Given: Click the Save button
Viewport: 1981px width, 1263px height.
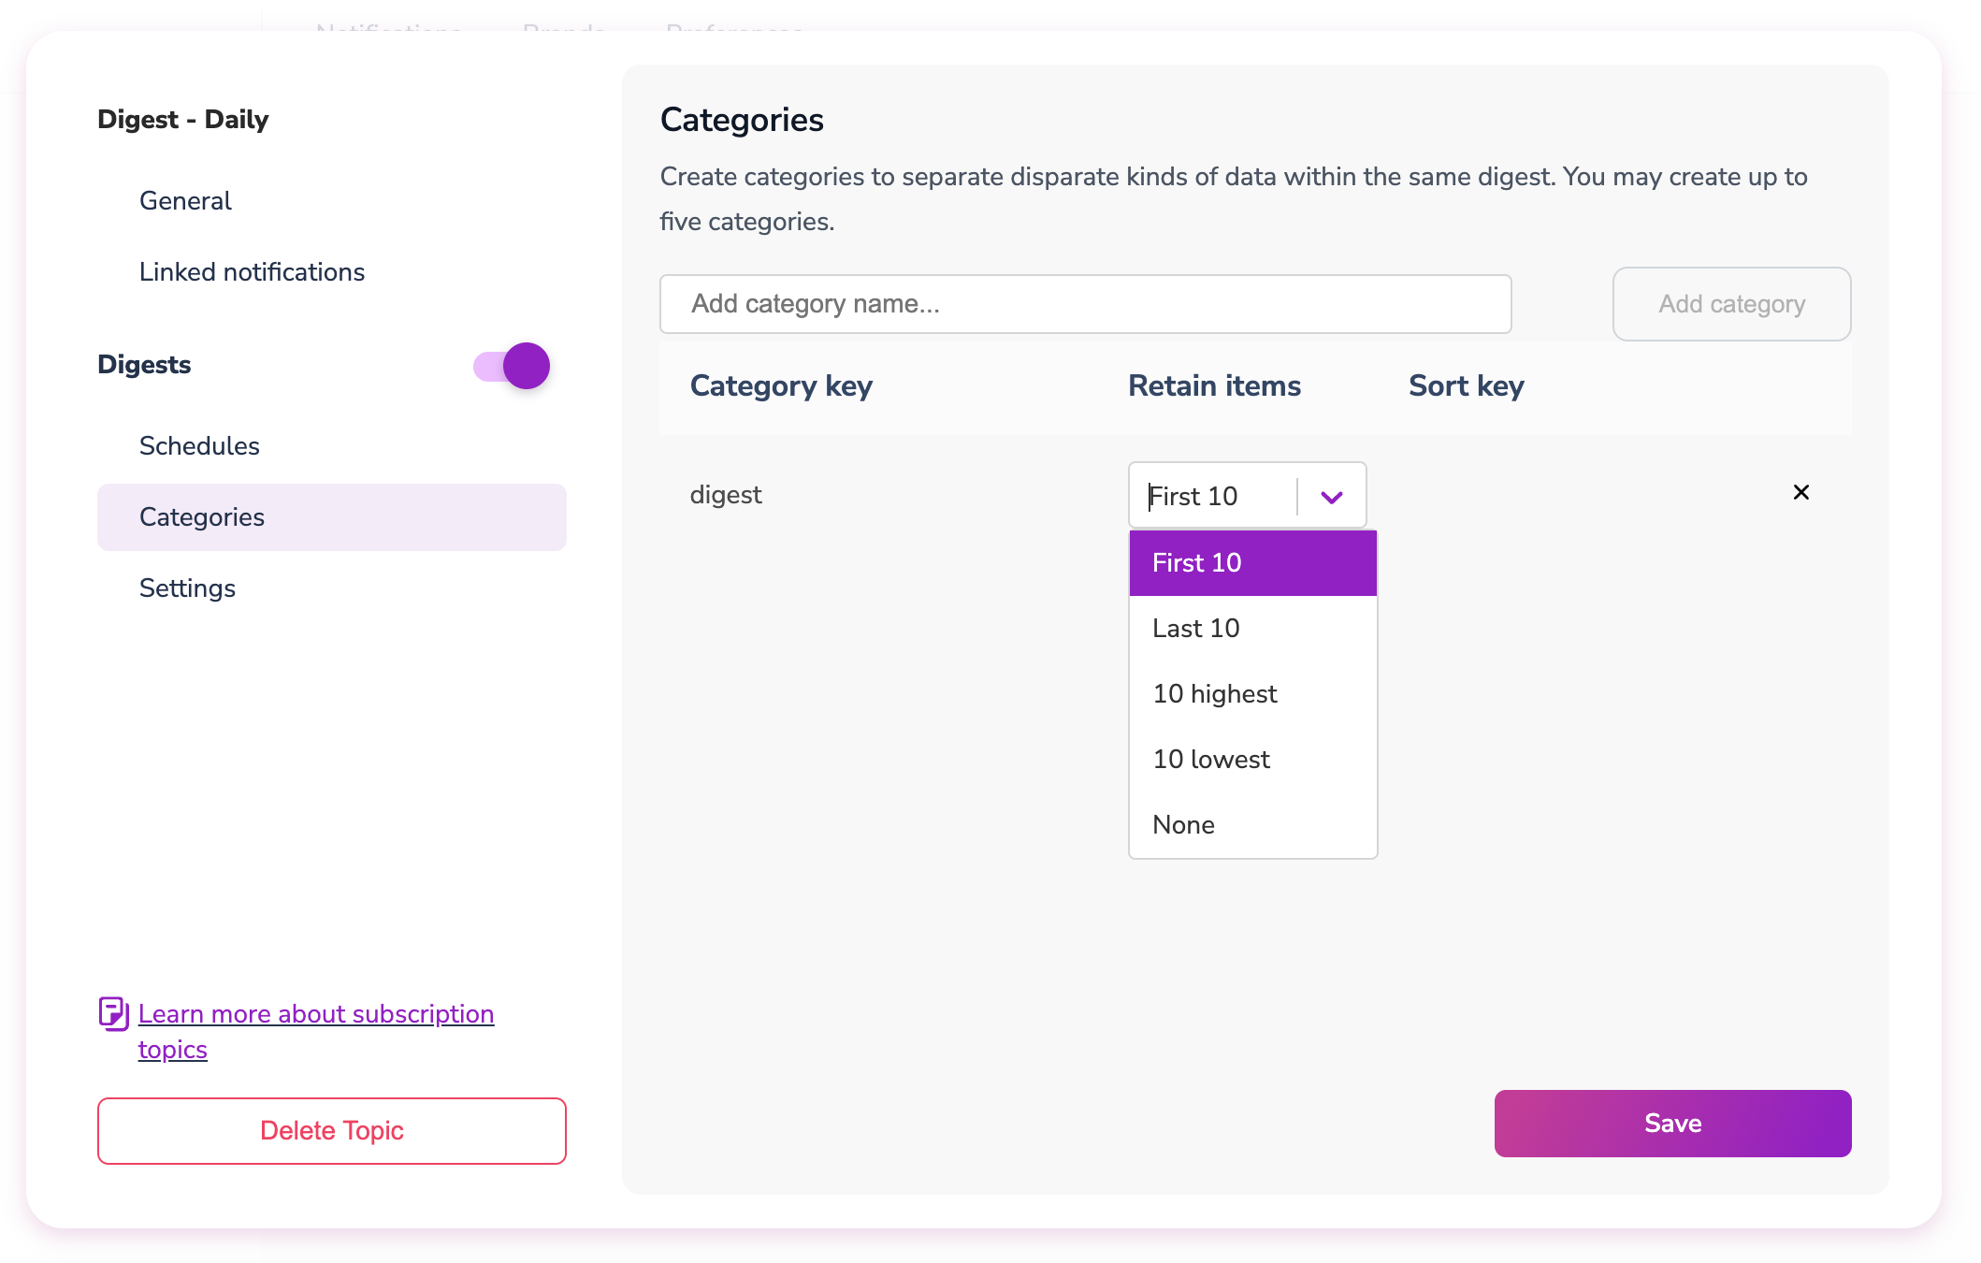Looking at the screenshot, I should [1671, 1124].
